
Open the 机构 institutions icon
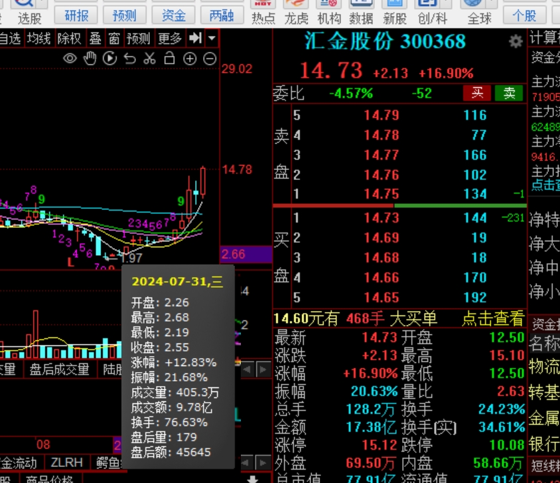click(x=329, y=12)
